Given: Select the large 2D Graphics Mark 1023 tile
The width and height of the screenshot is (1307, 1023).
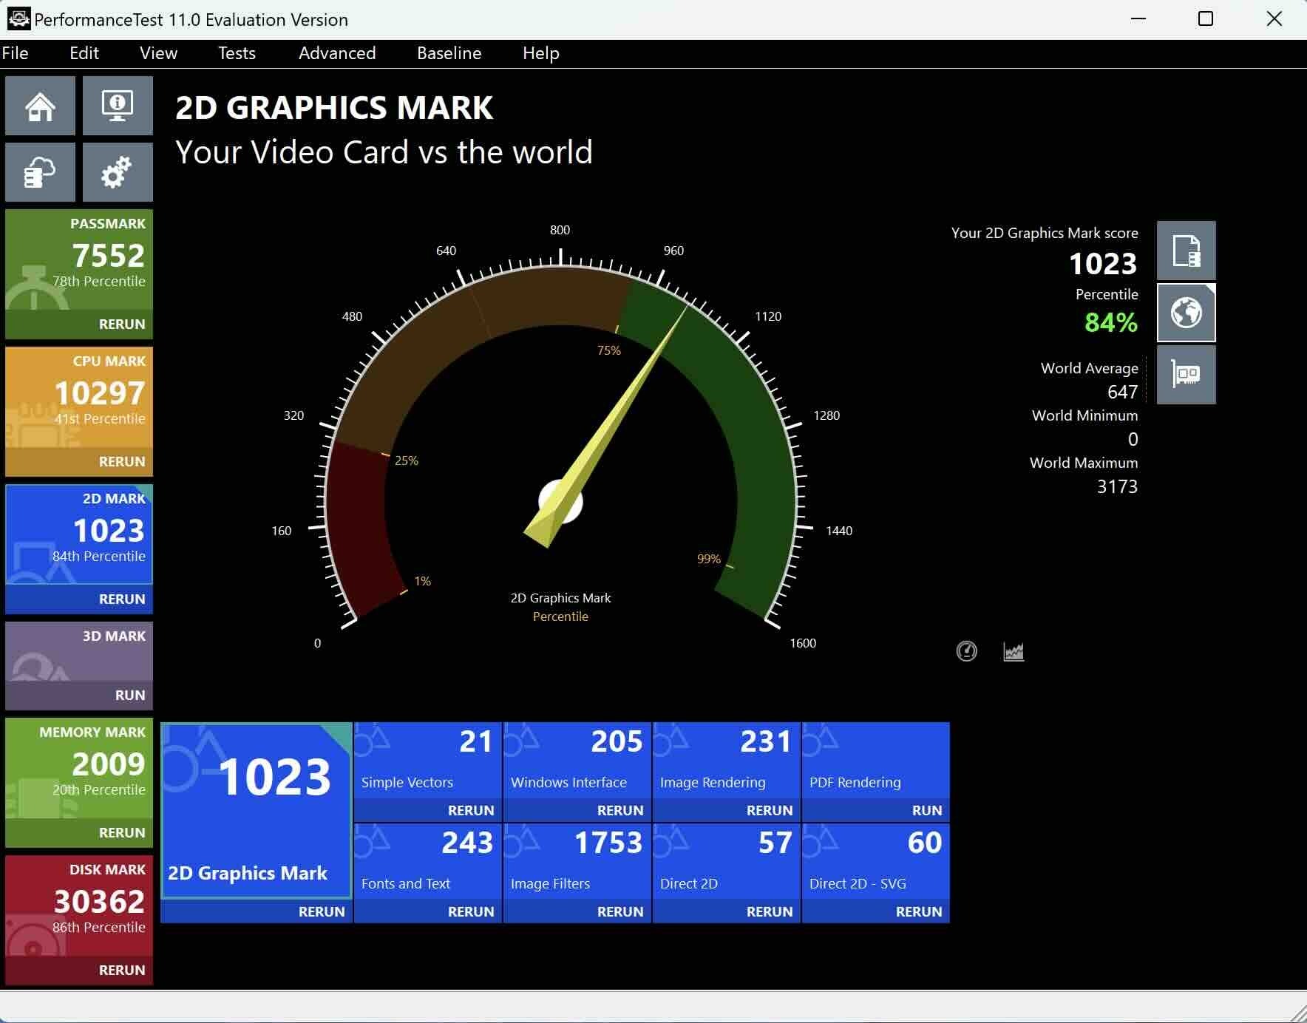Looking at the screenshot, I should click(x=256, y=810).
